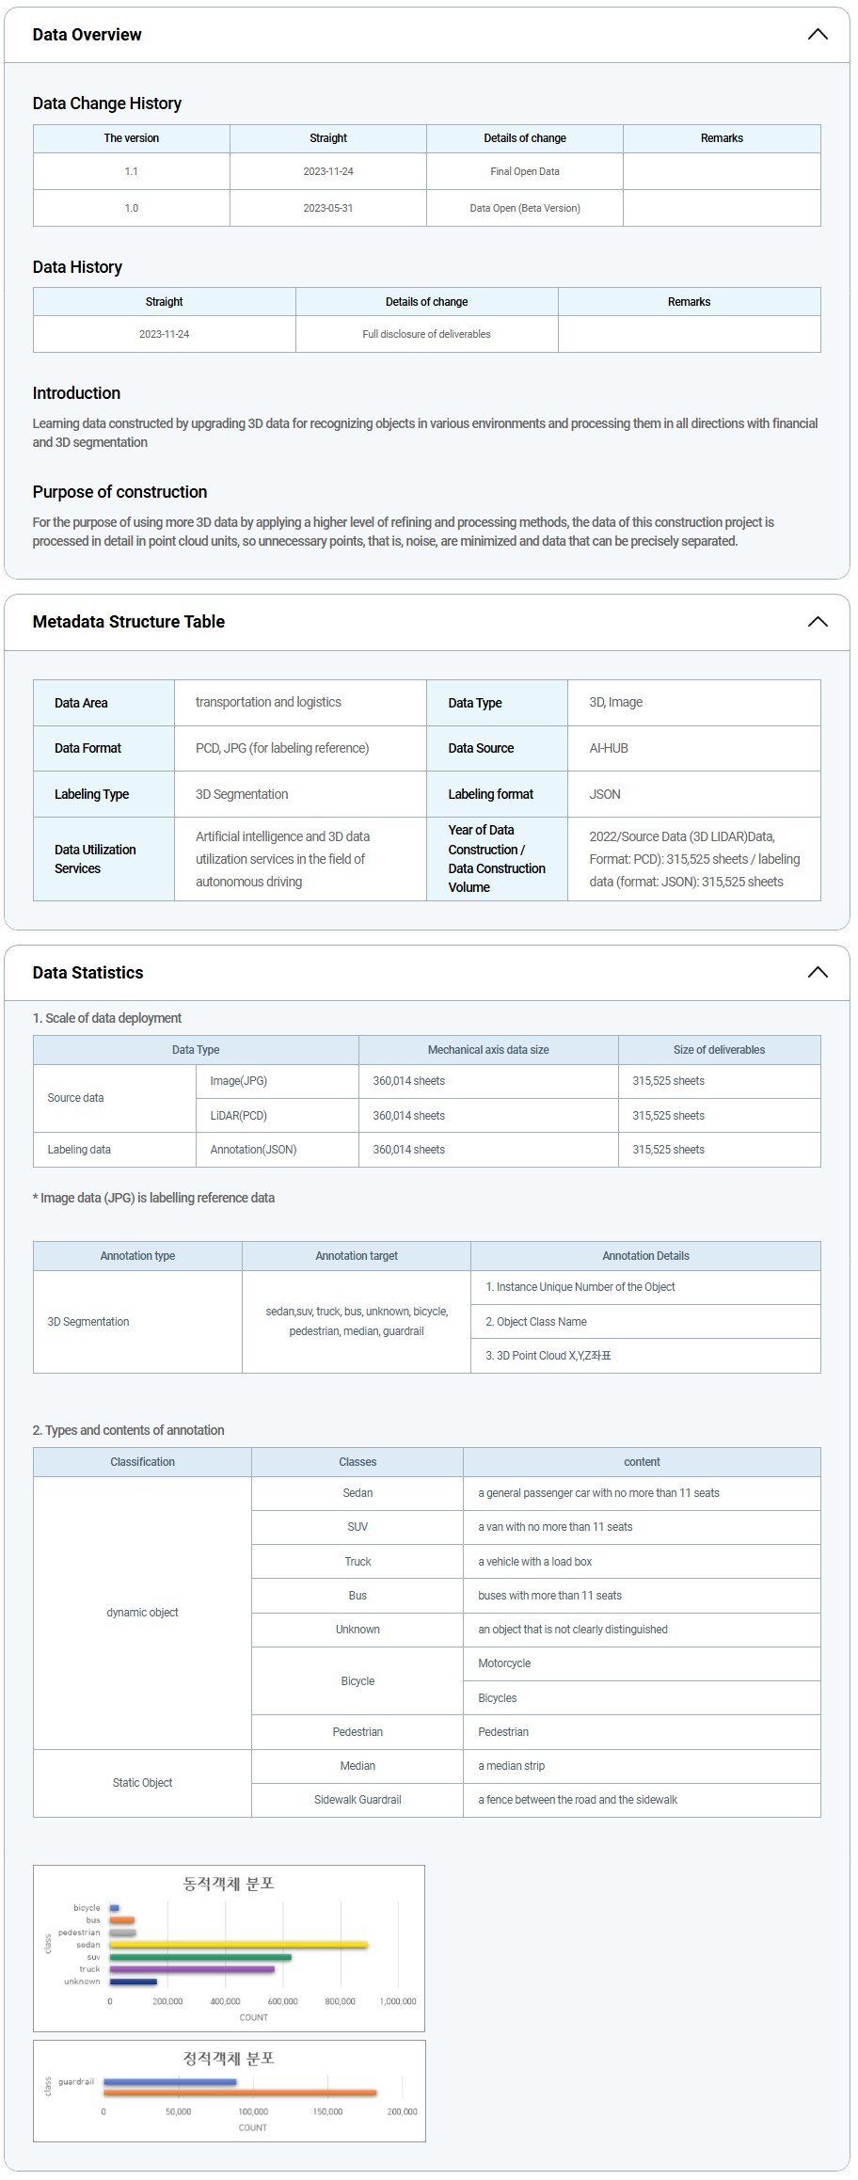Collapse the Data Overview section chevron

click(x=817, y=35)
